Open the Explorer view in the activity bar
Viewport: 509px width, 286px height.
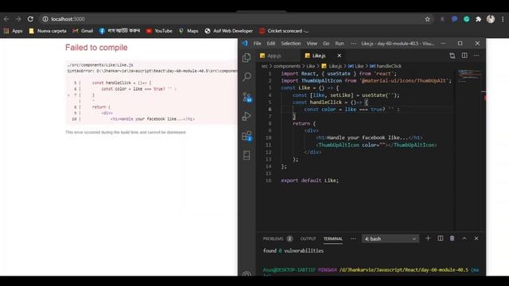pos(247,58)
